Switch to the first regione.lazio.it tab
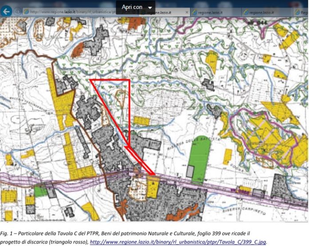This screenshot has width=309, height=247. [x=164, y=12]
